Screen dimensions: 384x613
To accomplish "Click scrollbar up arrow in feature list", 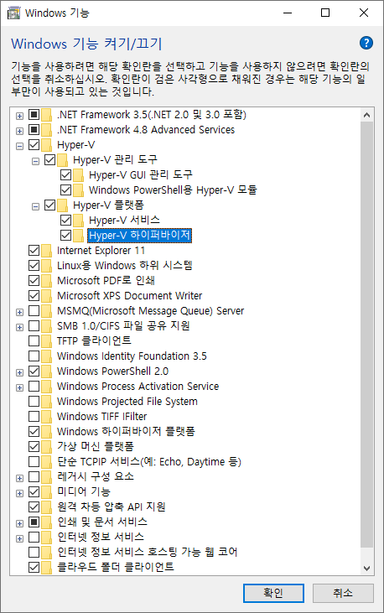I will click(x=366, y=115).
